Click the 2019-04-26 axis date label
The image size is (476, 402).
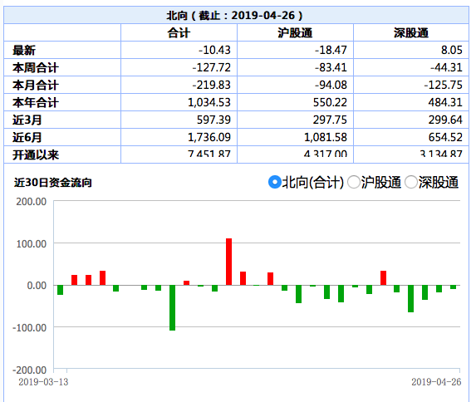point(436,382)
